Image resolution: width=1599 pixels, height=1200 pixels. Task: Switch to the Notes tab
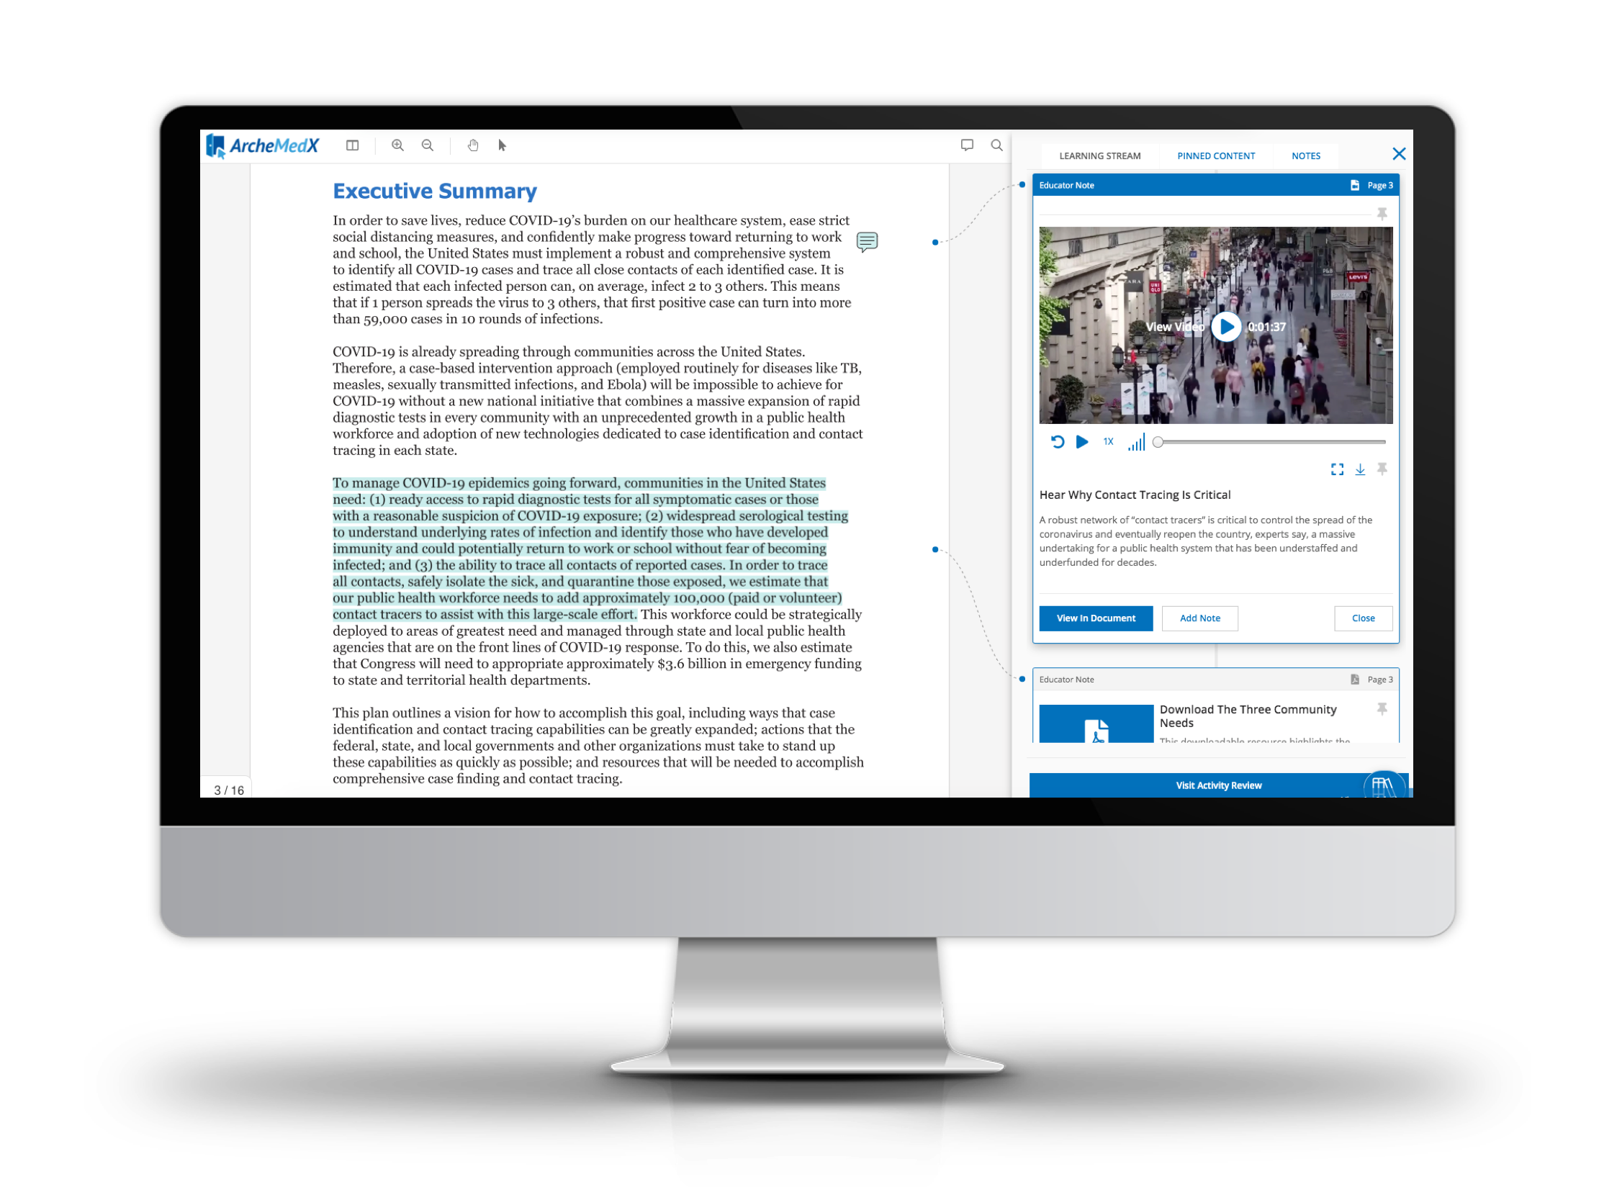click(1305, 156)
